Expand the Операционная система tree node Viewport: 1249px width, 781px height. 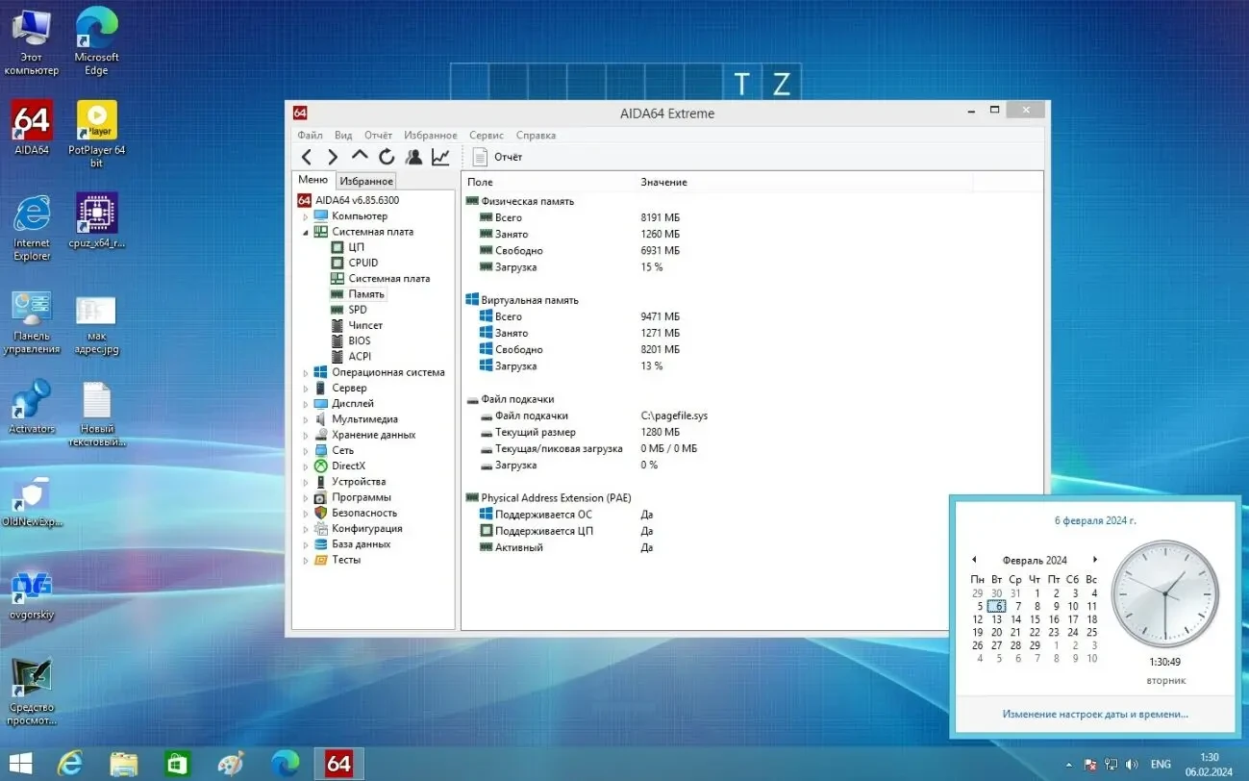306,373
